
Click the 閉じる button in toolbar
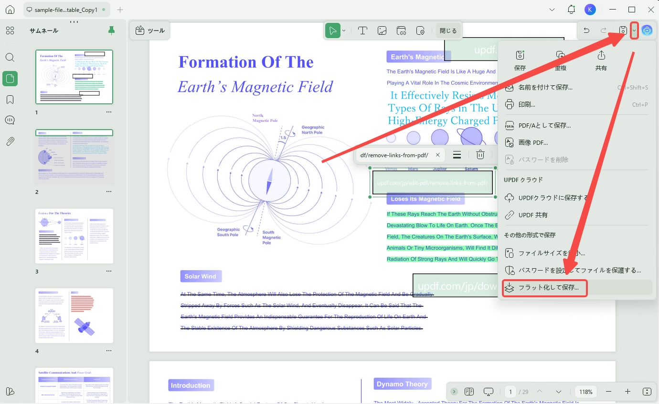click(448, 30)
